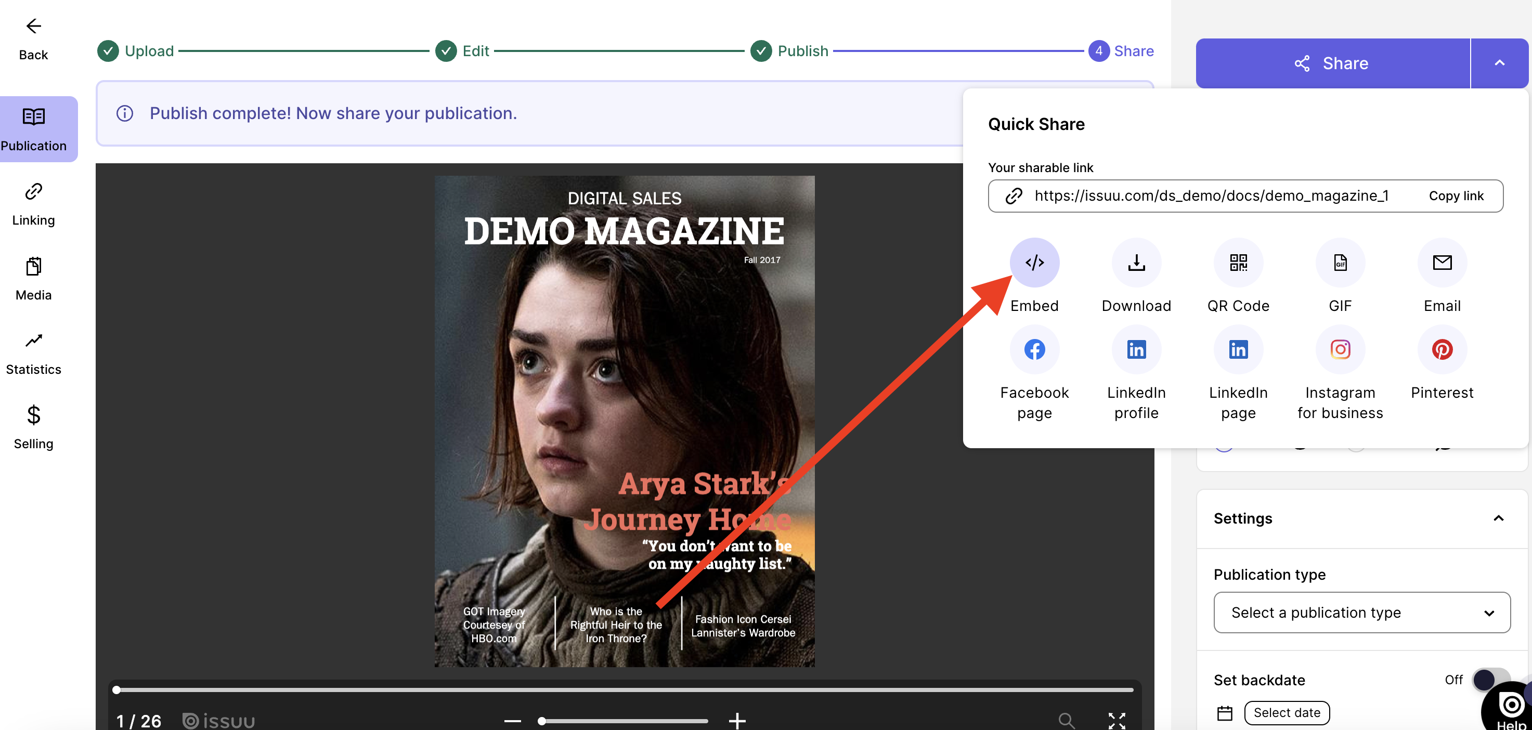Viewport: 1532px width, 730px height.
Task: Share to Facebook page
Action: point(1034,349)
